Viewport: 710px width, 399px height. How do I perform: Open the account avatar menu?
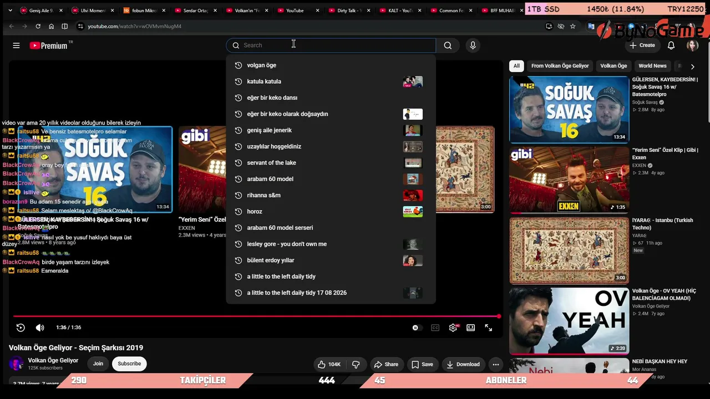coord(692,45)
